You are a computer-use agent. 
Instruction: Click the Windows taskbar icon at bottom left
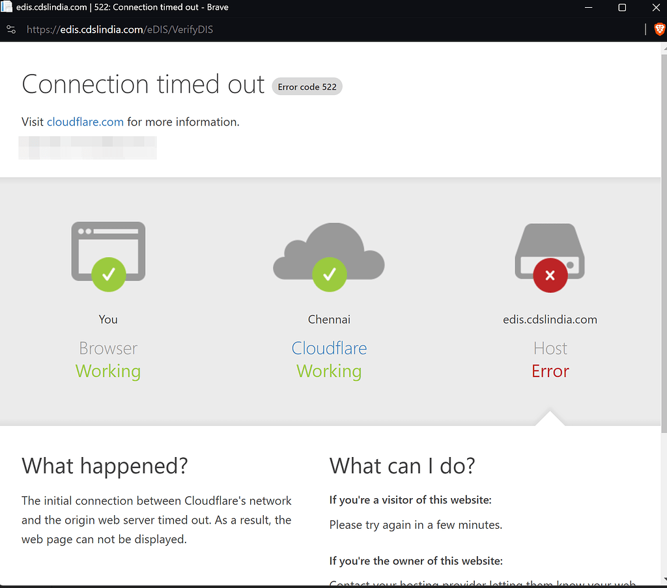pyautogui.click(x=8, y=583)
